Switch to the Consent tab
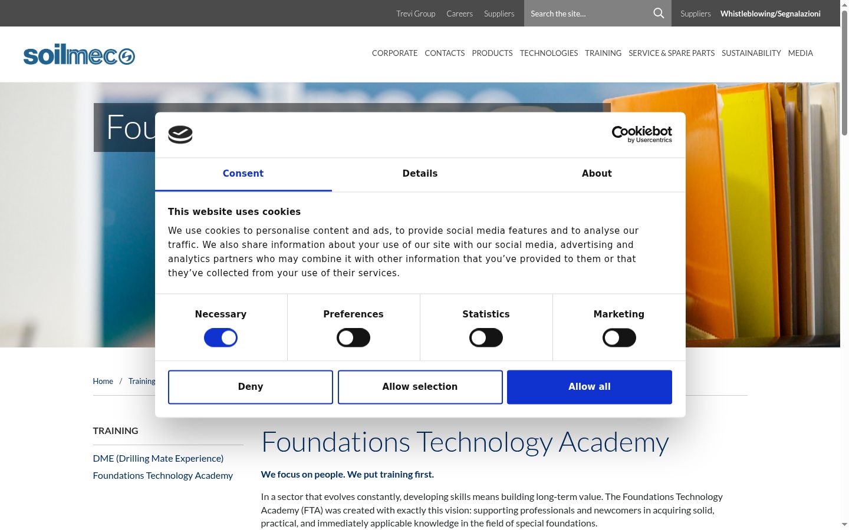The height and width of the screenshot is (530, 849). (x=243, y=174)
